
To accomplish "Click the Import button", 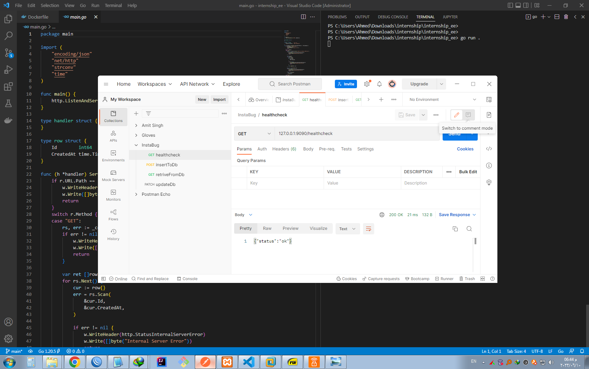I will 219,99.
